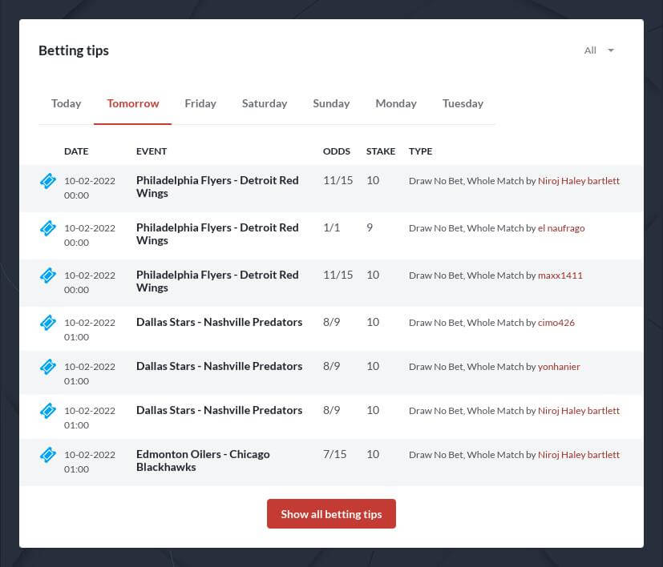Select the Today tab
This screenshot has height=567, width=663.
coord(66,103)
